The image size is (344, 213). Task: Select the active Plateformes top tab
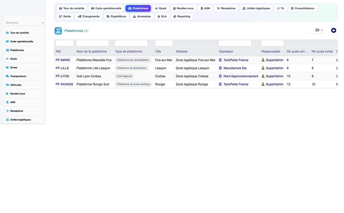(138, 8)
